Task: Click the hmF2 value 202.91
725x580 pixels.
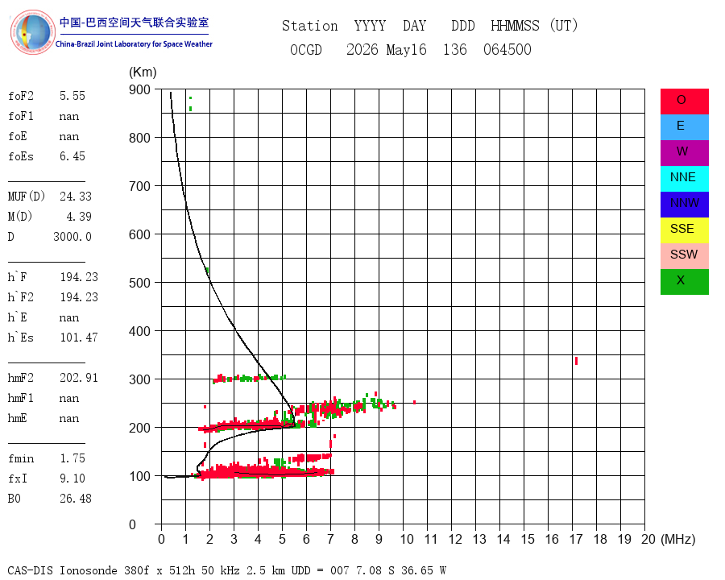Action: pyautogui.click(x=79, y=378)
